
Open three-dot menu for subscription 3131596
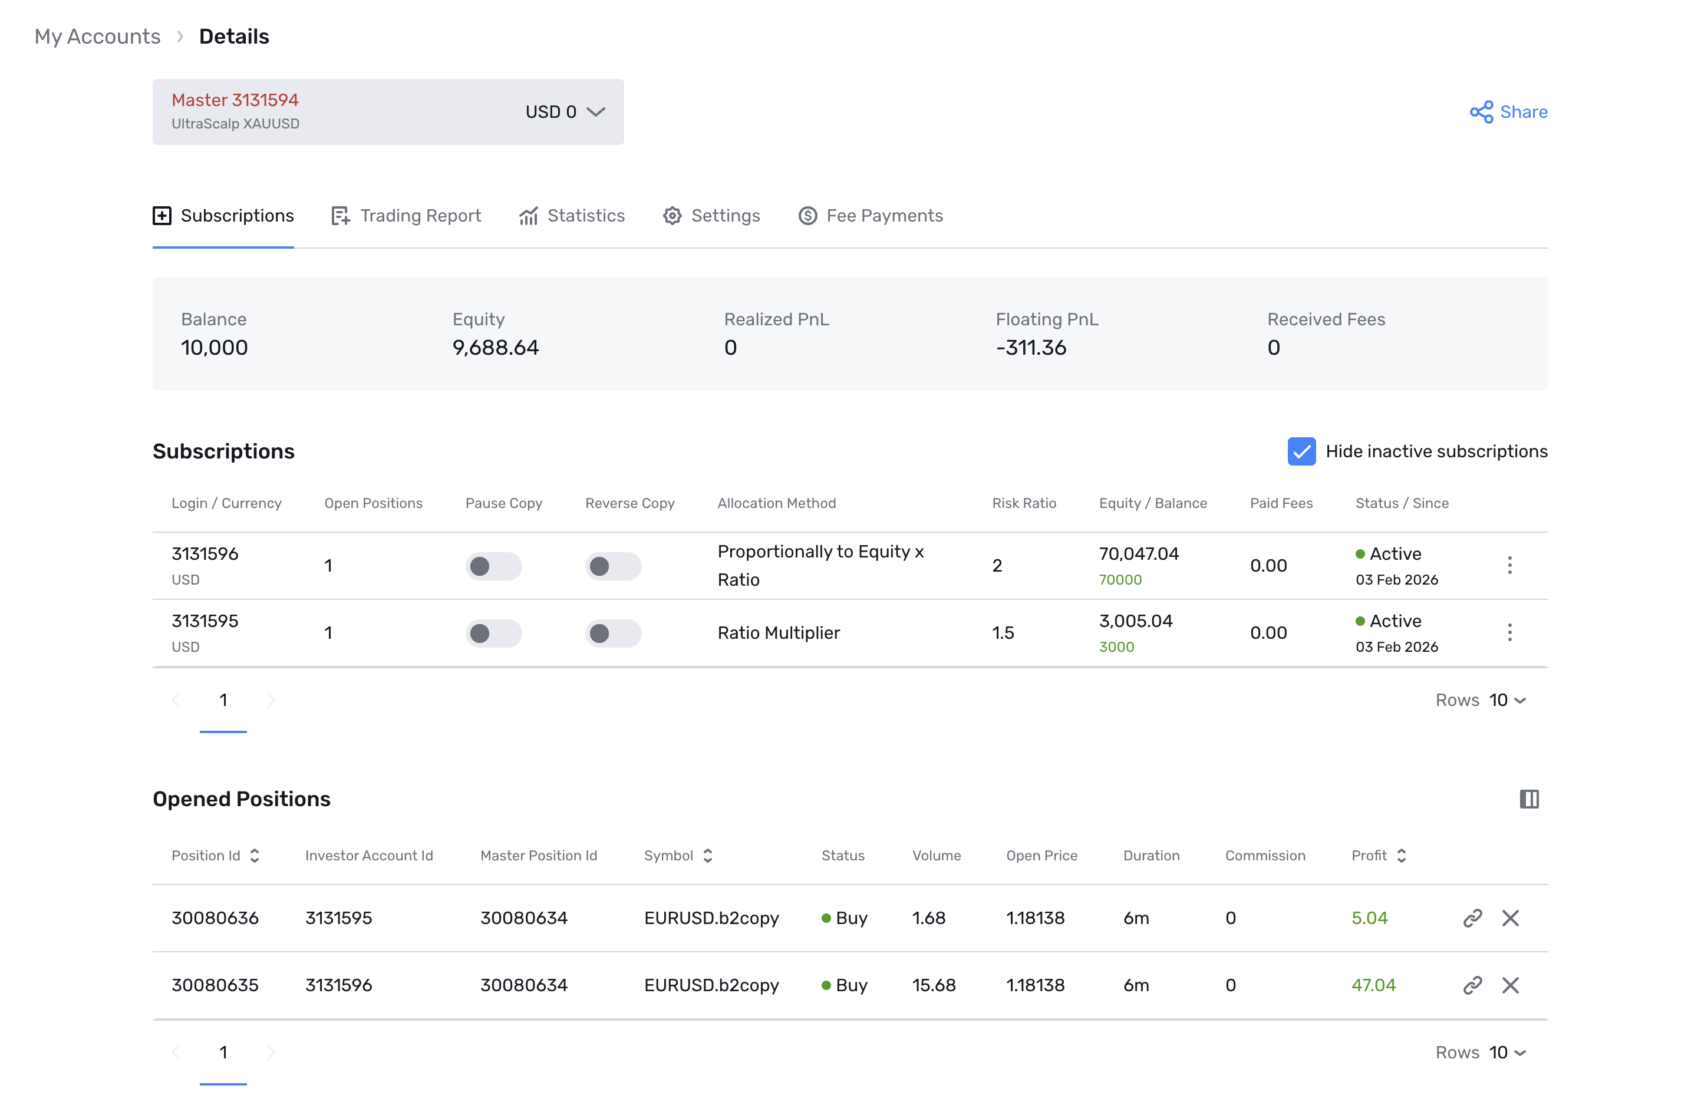[x=1509, y=565]
